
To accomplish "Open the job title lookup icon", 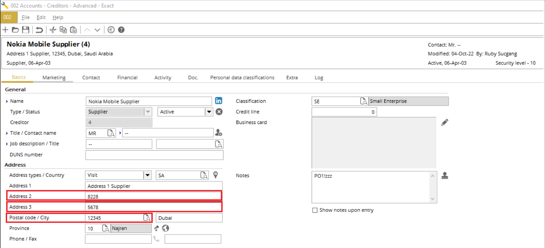I will click(219, 144).
